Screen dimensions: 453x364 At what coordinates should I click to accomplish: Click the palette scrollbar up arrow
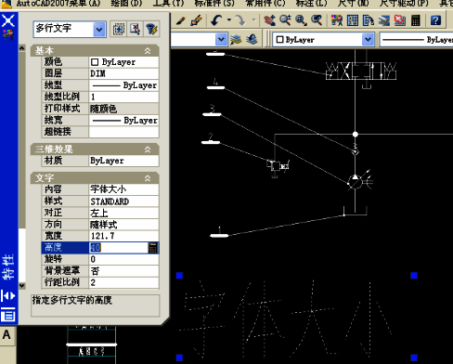tap(21, 48)
